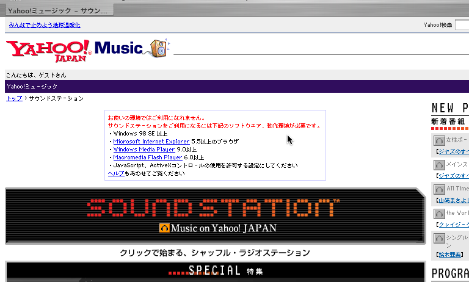Screen dimensions: 469x282
Task: Click Yahoo!ミュージック in the purple navigation bar
Action: click(32, 87)
